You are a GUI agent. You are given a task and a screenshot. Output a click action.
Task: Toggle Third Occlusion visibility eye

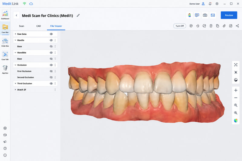pyautogui.click(x=51, y=83)
